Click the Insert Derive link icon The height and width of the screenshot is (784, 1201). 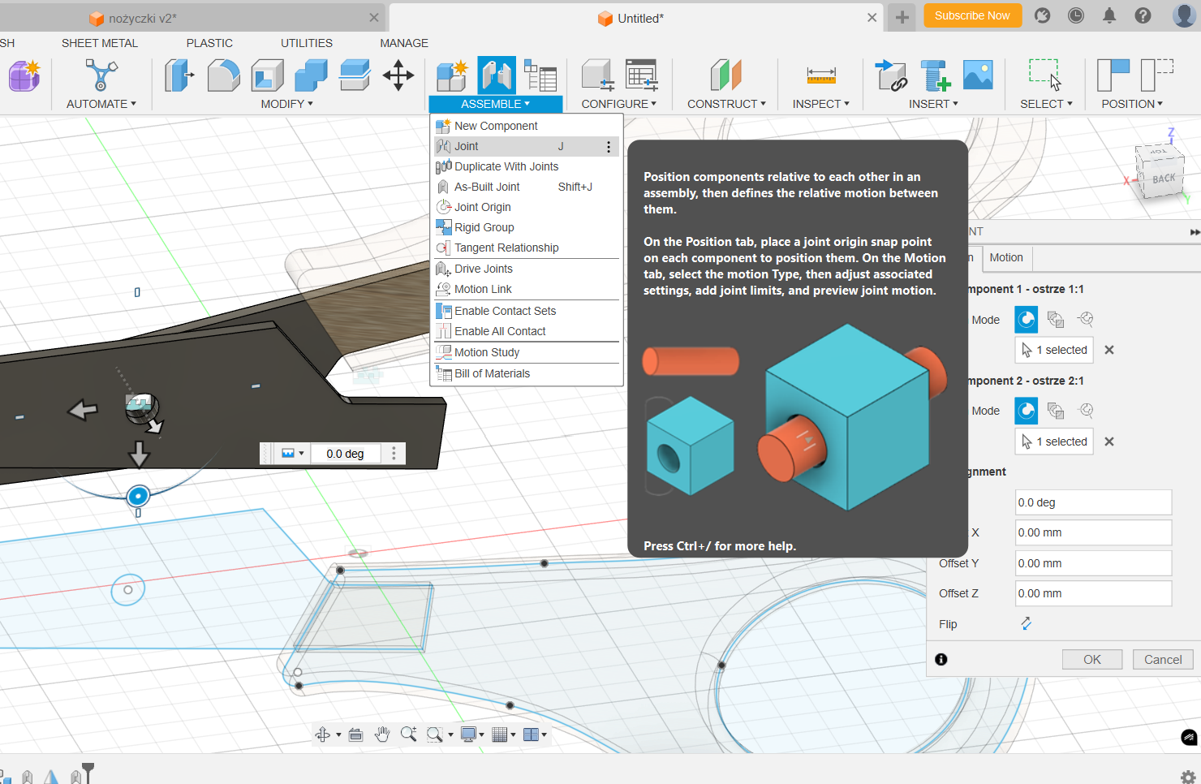coord(890,75)
